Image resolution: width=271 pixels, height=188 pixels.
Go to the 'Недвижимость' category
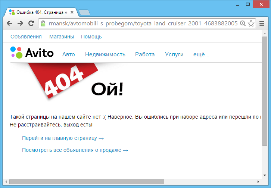click(105, 54)
